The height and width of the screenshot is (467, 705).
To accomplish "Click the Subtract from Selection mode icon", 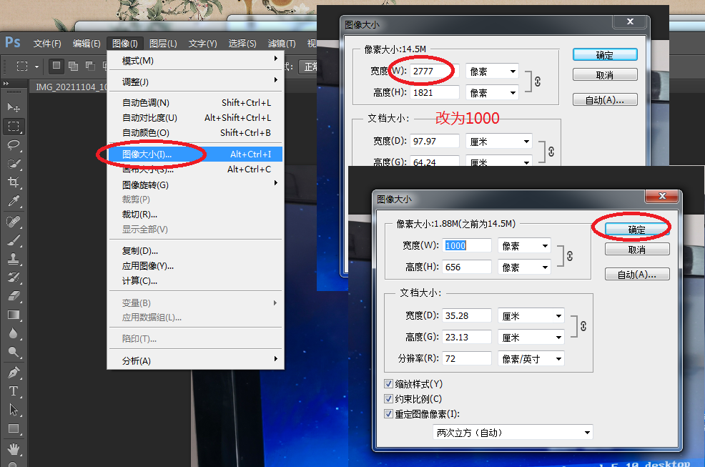I will coord(90,66).
